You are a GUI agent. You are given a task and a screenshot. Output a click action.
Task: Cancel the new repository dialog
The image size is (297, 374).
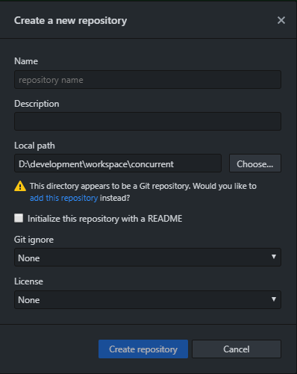(x=237, y=349)
